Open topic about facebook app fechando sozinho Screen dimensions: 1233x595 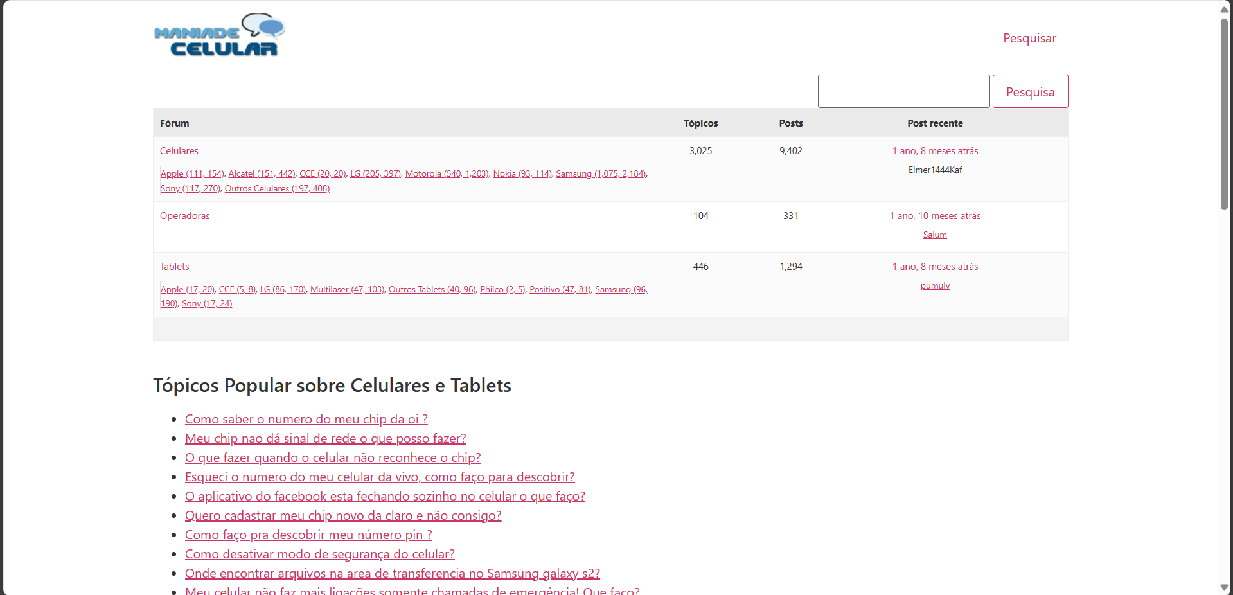385,496
